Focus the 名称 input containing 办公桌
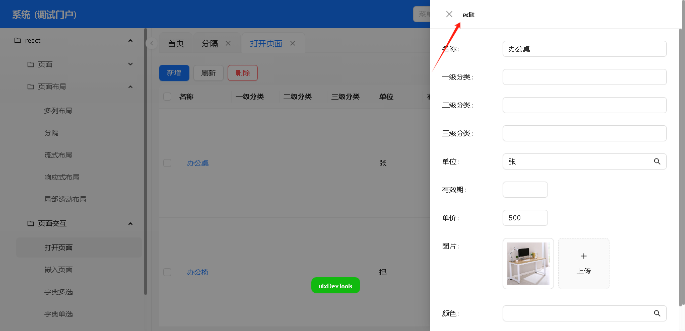685x331 pixels. (585, 49)
